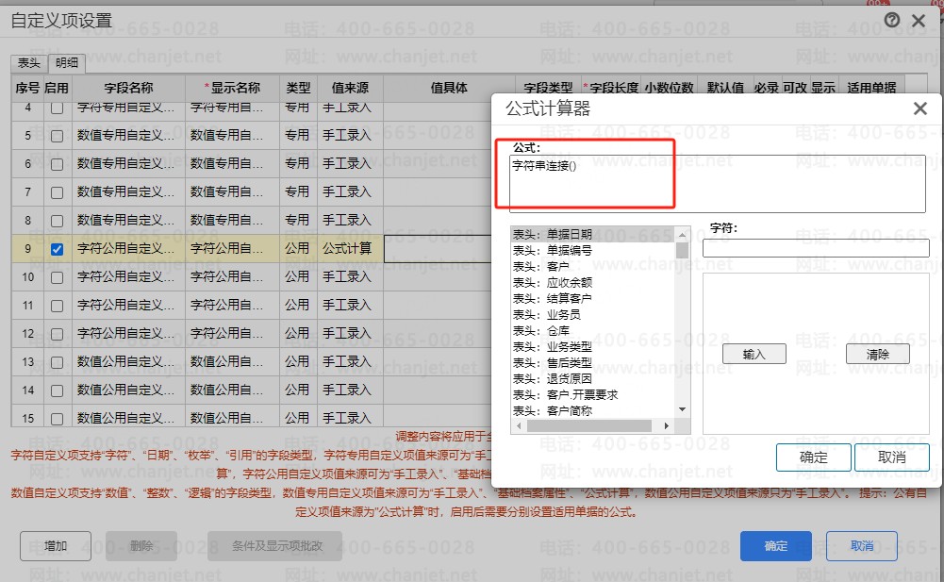944x582 pixels.
Task: Toggle the 启用 checkbox in row 12
Action: pyautogui.click(x=58, y=334)
